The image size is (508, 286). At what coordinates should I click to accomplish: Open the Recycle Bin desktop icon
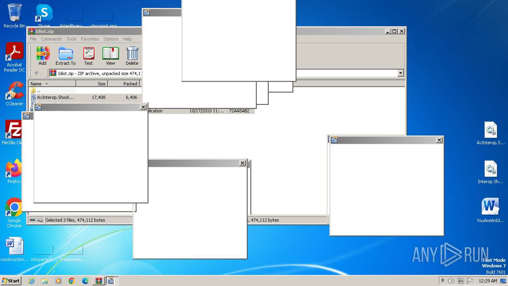14,16
